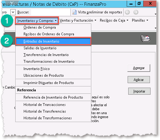160x140 pixels.
Task: Click the back navigation arrow icon
Action: pyautogui.click(x=127, y=12)
